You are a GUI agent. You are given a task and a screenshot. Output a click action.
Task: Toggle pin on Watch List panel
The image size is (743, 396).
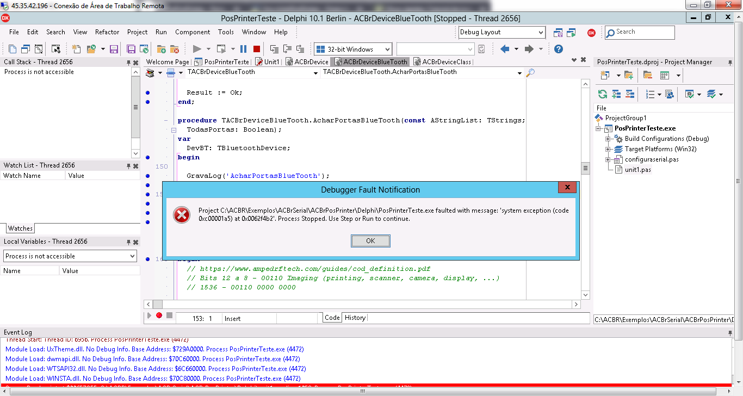click(129, 166)
